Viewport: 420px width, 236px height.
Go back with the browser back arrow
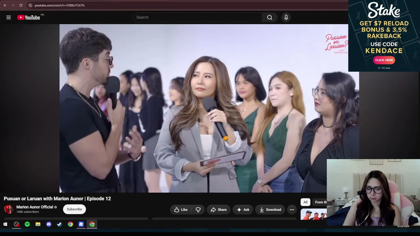point(5,5)
